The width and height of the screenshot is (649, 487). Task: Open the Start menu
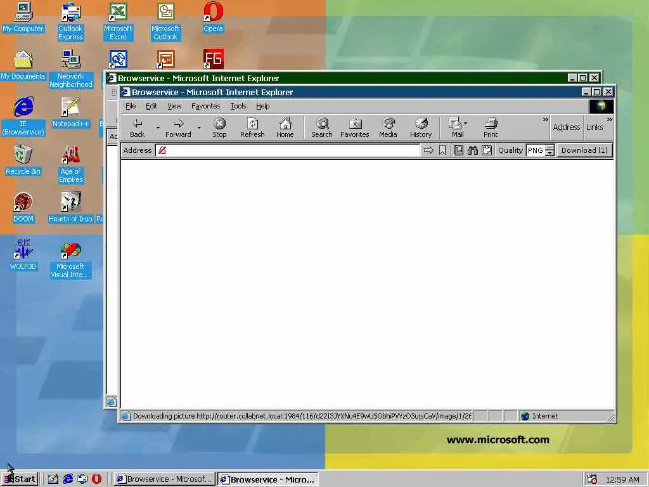tap(20, 479)
